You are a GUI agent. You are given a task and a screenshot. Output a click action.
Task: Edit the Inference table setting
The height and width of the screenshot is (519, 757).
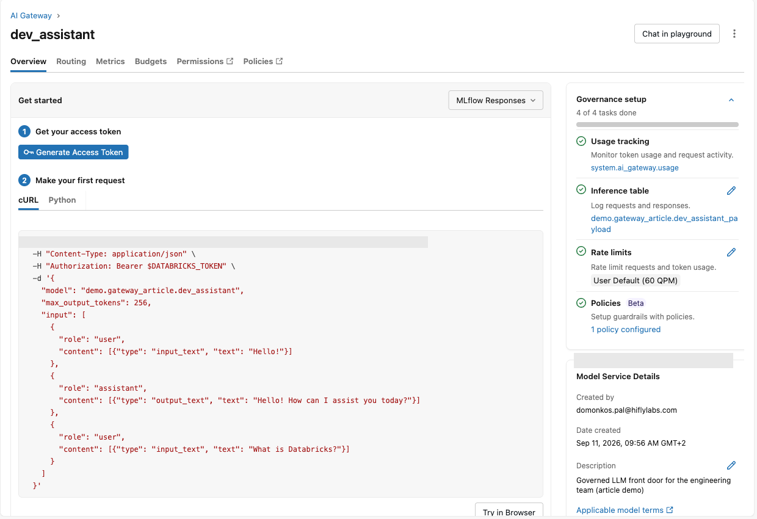click(x=731, y=191)
